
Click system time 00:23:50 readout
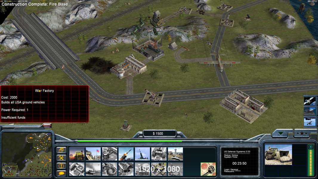[x=239, y=163]
